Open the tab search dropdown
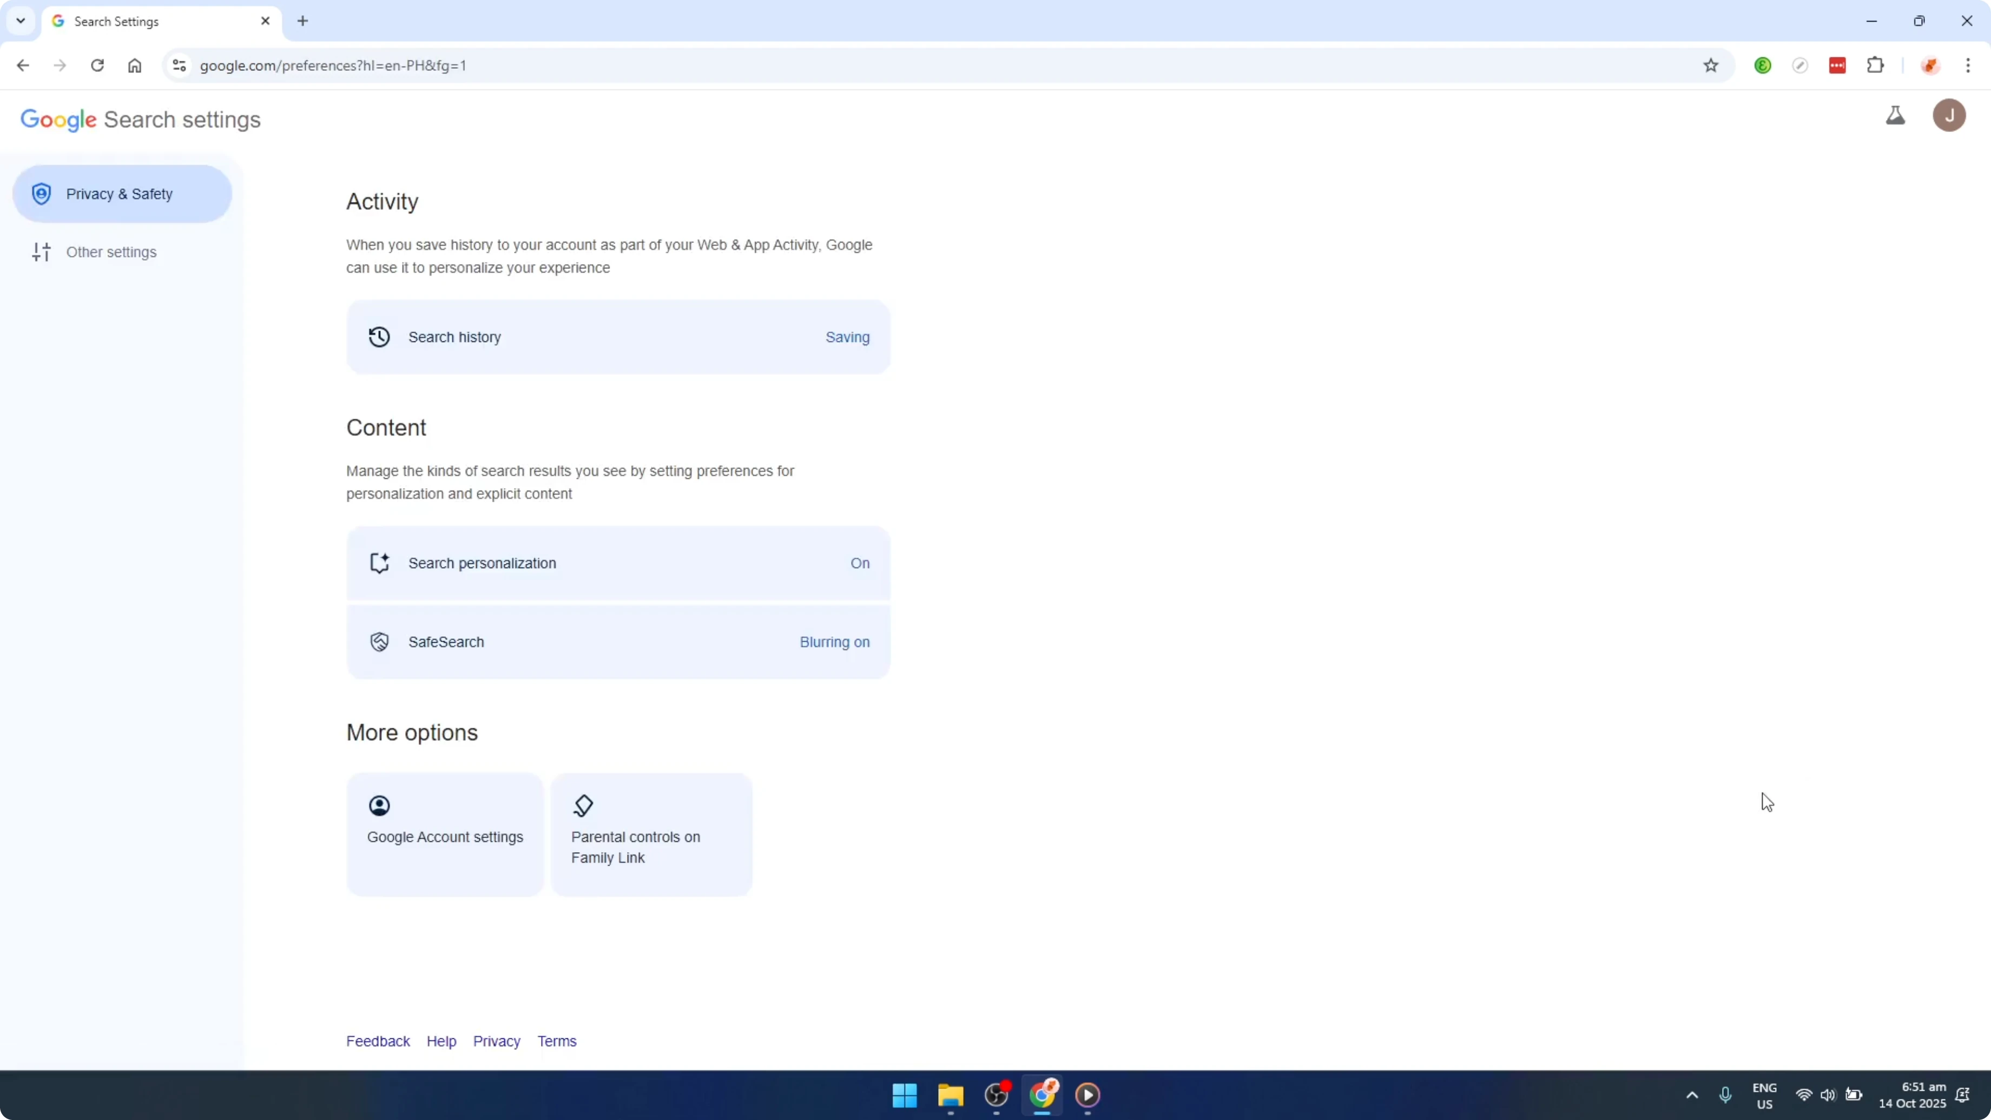The height and width of the screenshot is (1120, 1991). point(20,21)
